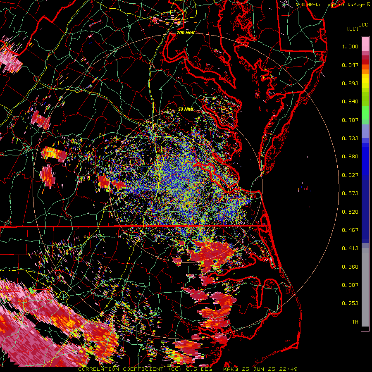Select the 0.413 legend value

pos(350,248)
